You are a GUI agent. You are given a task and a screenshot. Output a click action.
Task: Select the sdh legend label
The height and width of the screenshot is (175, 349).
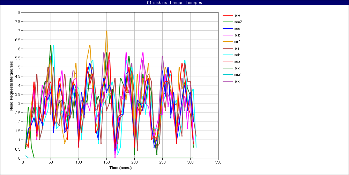point(237,55)
